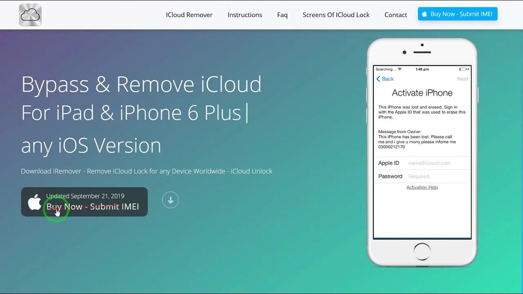The image size is (523, 294).
Task: Open the Instructions navigation item
Action: click(x=245, y=15)
